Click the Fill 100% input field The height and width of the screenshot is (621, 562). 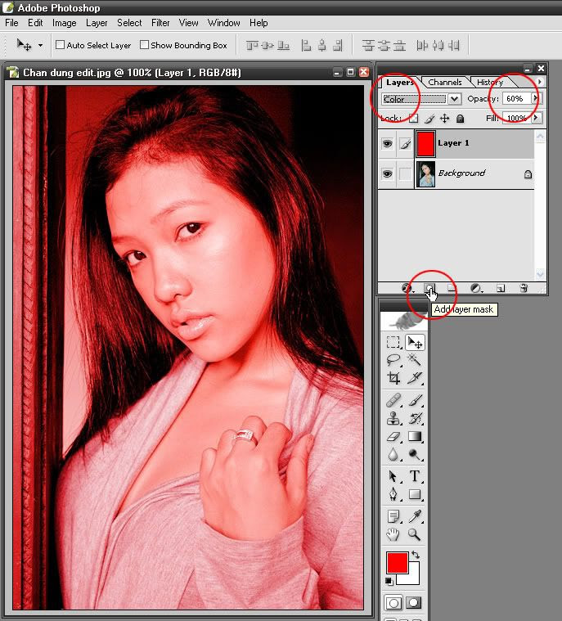(518, 118)
